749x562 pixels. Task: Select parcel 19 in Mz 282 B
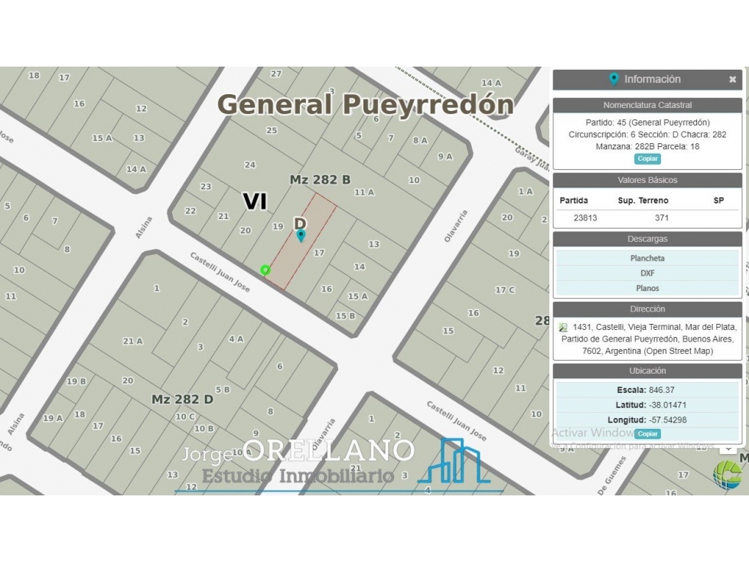278,227
